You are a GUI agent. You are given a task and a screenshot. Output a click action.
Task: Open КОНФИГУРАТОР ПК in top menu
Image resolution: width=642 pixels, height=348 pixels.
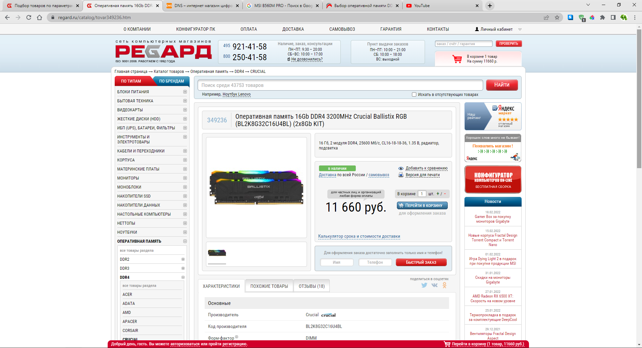(x=196, y=29)
